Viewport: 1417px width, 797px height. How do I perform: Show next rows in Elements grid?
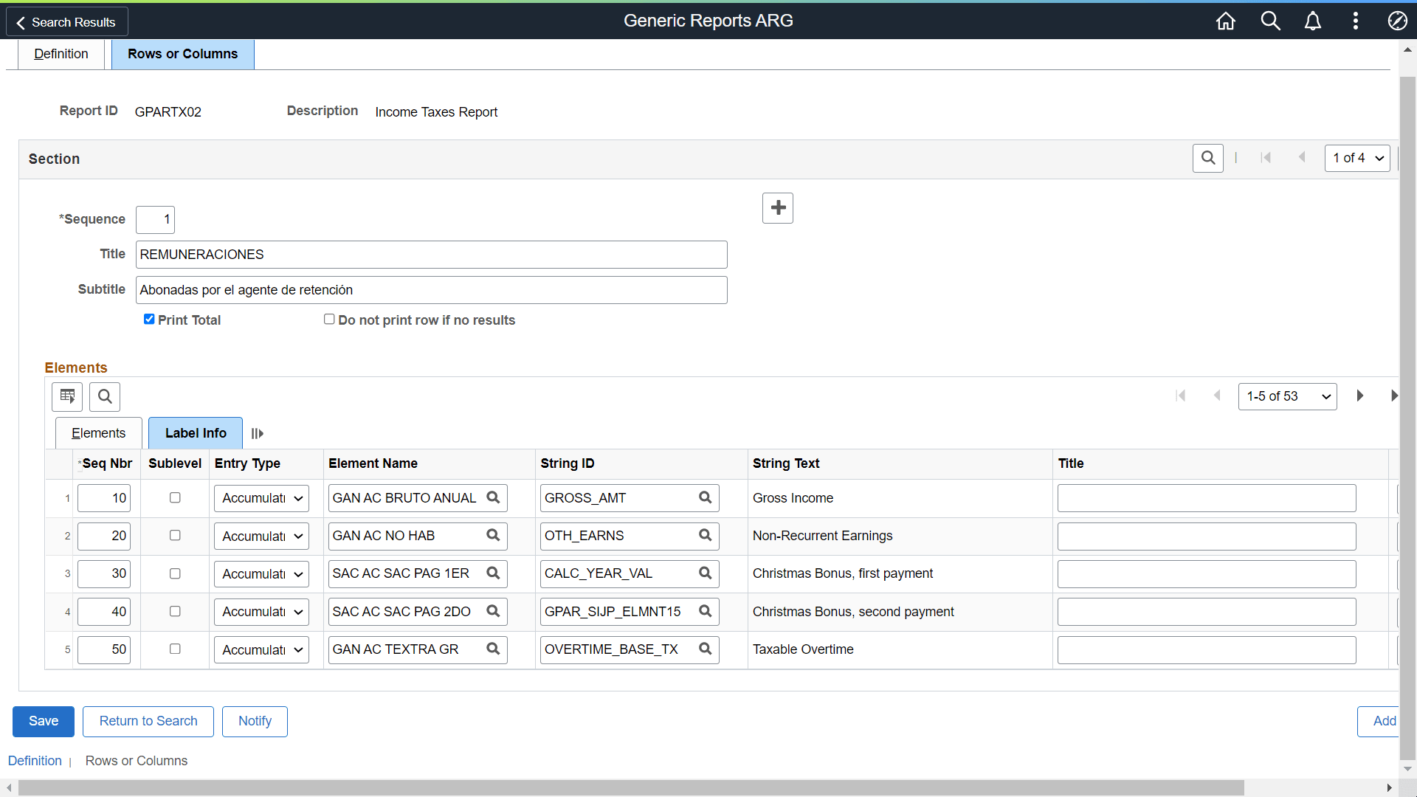tap(1359, 396)
